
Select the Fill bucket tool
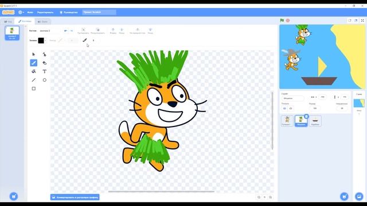click(x=34, y=72)
